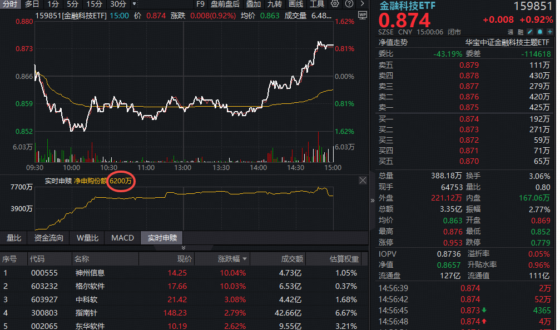Click the WP icon beside trading volume
This screenshot has height=330, width=560.
point(363,15)
